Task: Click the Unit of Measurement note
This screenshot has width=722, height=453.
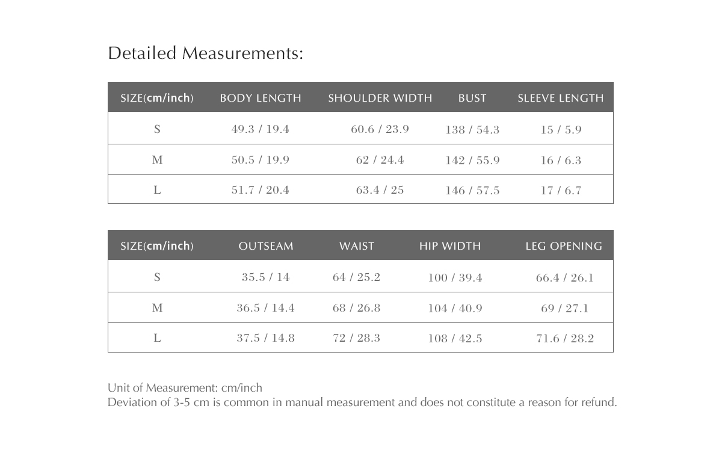Action: coord(185,388)
